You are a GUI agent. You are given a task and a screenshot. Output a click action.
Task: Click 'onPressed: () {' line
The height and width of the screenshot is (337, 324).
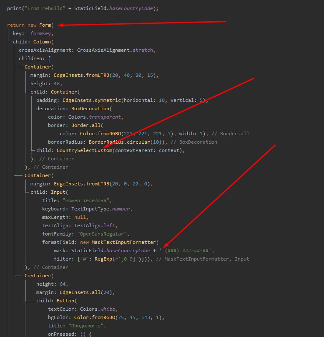(70, 334)
